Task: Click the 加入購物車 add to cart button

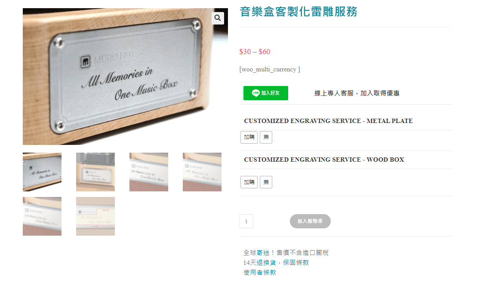Action: pos(310,221)
